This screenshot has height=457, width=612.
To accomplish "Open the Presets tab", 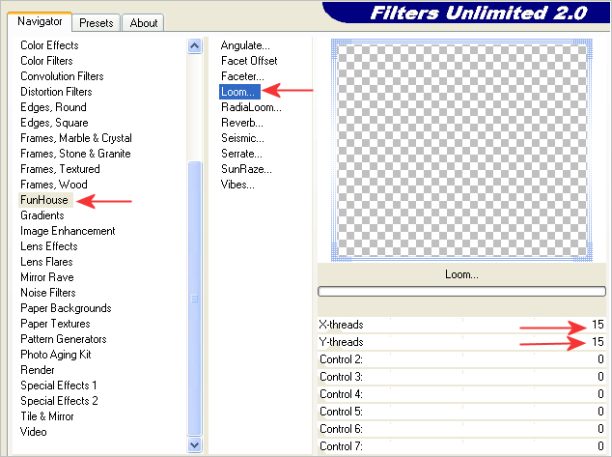I will click(97, 23).
